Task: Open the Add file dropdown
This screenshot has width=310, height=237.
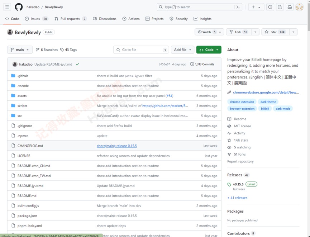Action: (182, 49)
